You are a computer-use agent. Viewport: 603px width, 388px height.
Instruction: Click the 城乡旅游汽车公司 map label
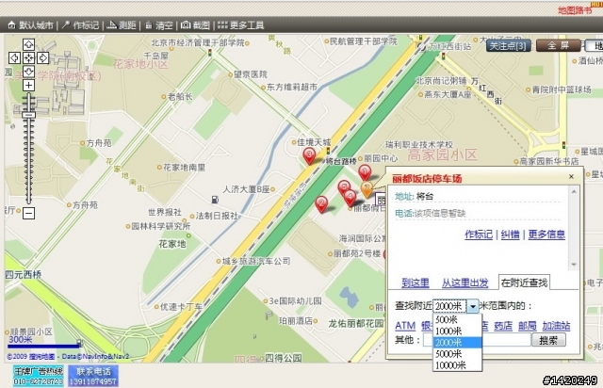click(256, 261)
